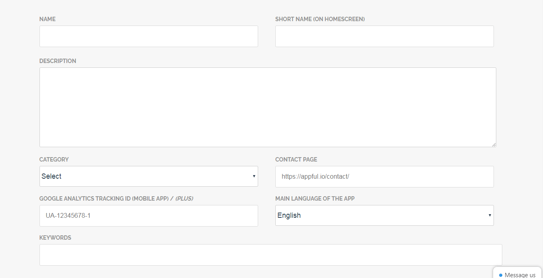This screenshot has width=543, height=278.
Task: Click the Contact Page URL field
Action: click(x=384, y=176)
